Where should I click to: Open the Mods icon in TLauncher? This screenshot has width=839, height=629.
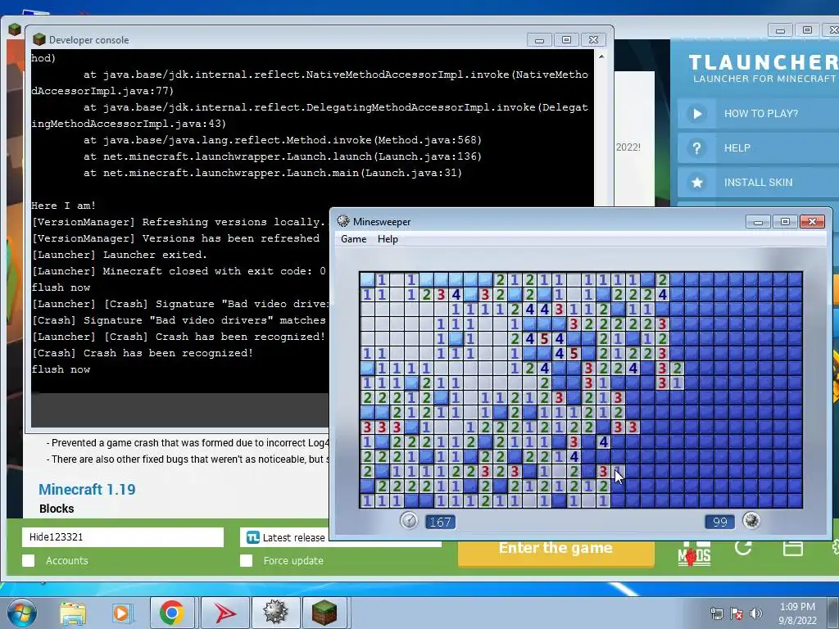pyautogui.click(x=694, y=554)
